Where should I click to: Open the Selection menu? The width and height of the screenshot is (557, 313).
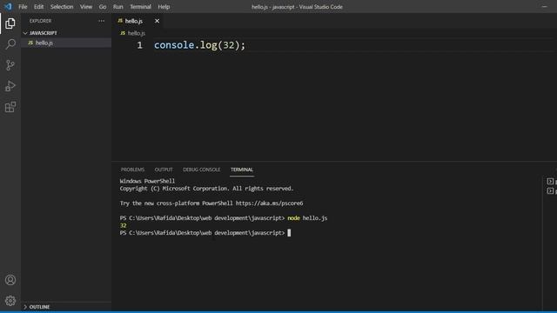tap(62, 7)
